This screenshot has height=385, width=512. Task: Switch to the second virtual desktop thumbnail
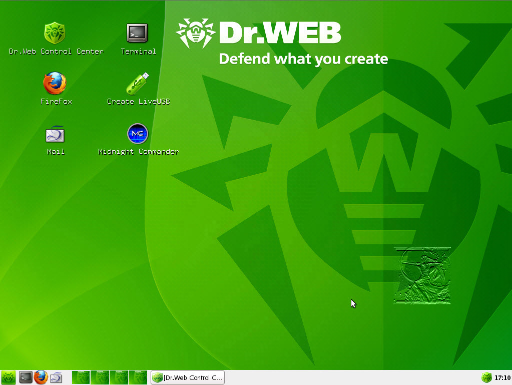point(100,377)
